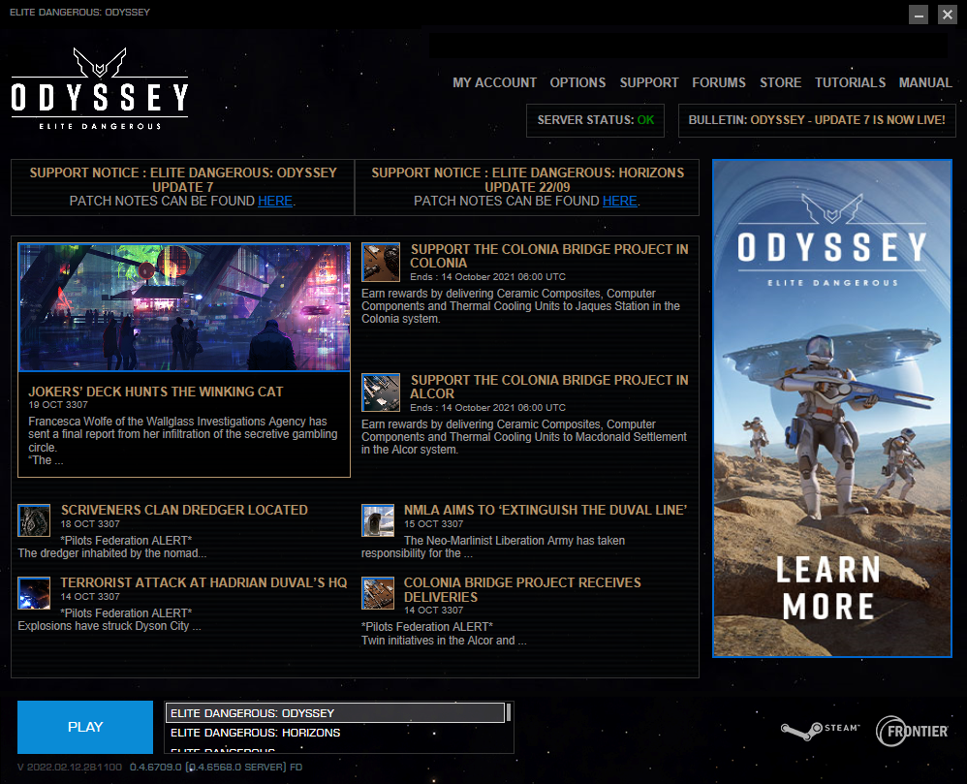Click the Frontier logo icon

912,731
